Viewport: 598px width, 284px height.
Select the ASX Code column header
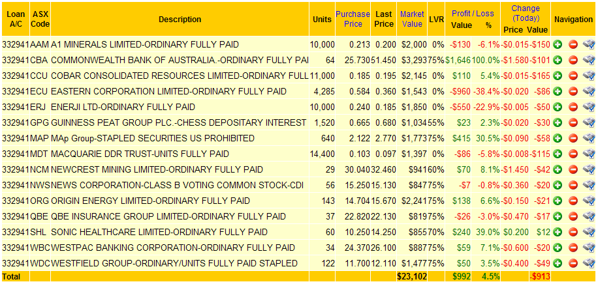40,19
